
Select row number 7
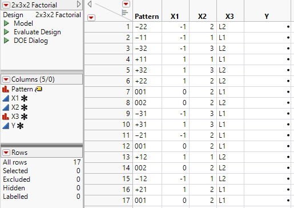108,92
